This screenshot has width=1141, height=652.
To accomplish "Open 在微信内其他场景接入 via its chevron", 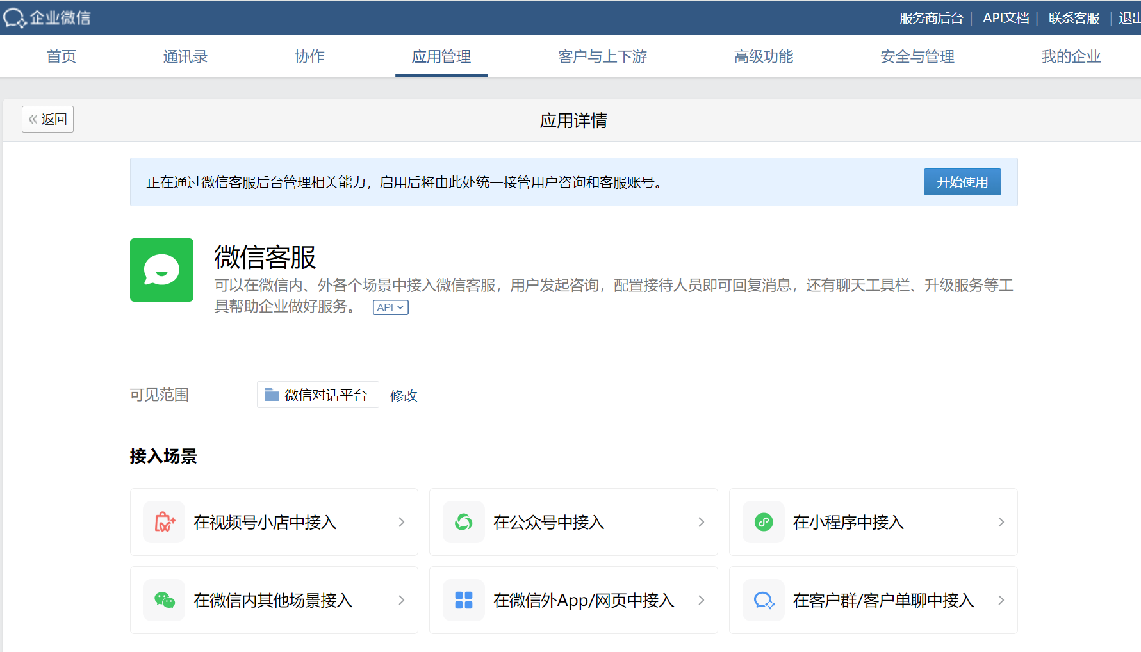I will point(402,600).
